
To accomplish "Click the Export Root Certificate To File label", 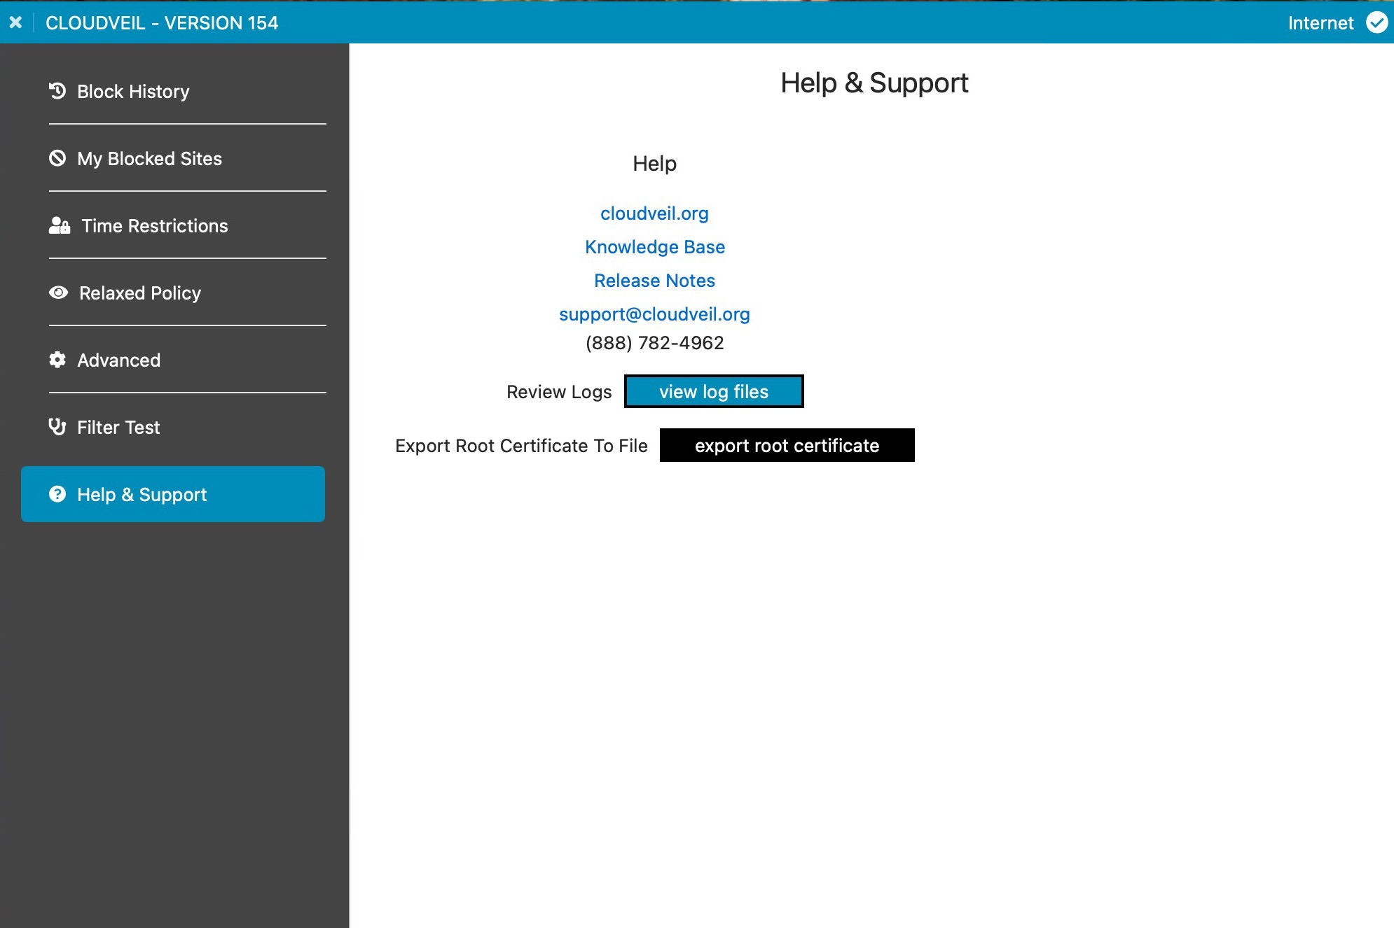I will tap(521, 446).
